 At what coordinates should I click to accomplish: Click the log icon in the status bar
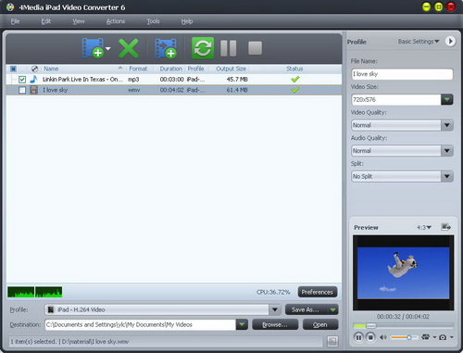332,341
